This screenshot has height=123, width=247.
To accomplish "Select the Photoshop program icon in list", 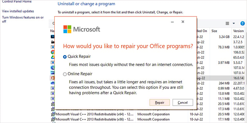I will 53,37.
